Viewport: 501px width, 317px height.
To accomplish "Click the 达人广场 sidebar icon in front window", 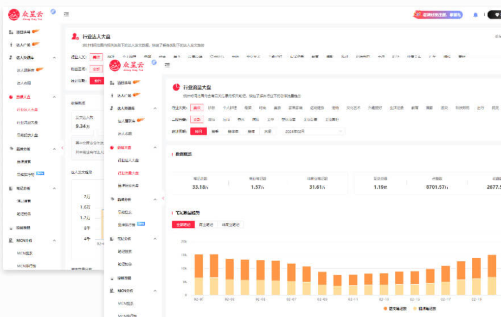I will pos(112,95).
